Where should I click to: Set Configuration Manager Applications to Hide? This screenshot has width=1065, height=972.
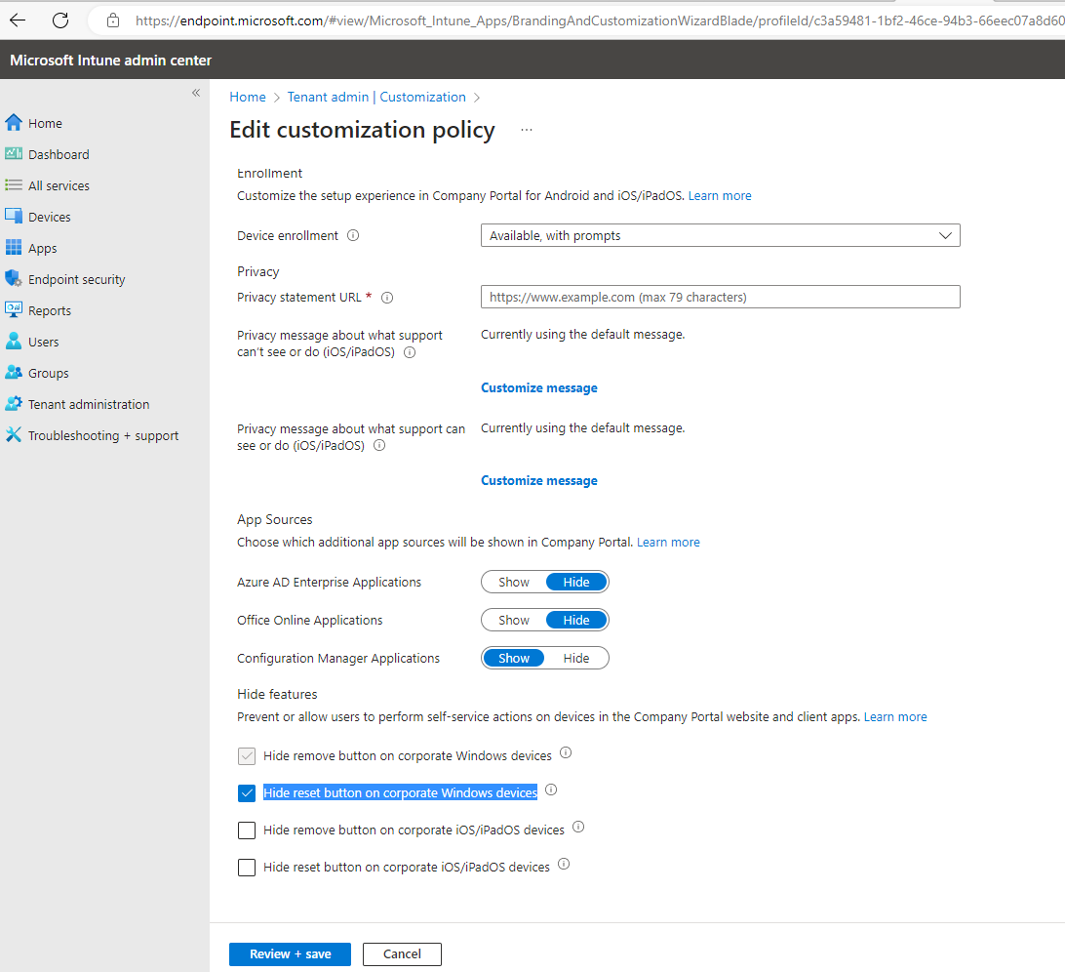pos(576,658)
